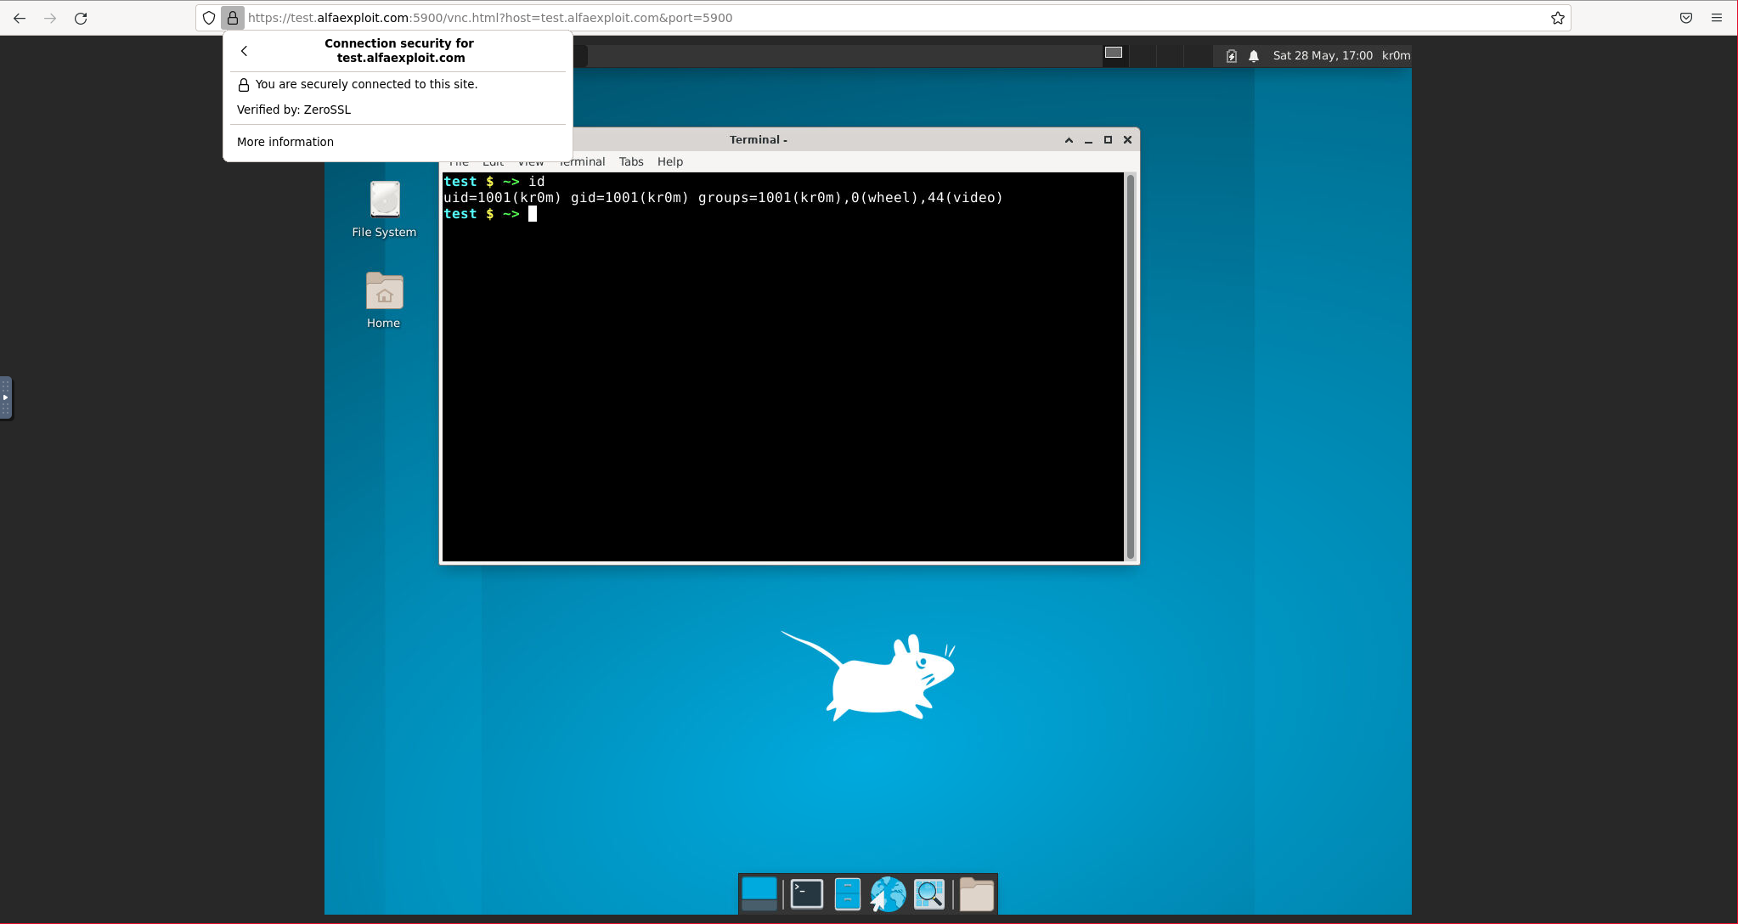Open application finder magnifier icon

click(929, 893)
